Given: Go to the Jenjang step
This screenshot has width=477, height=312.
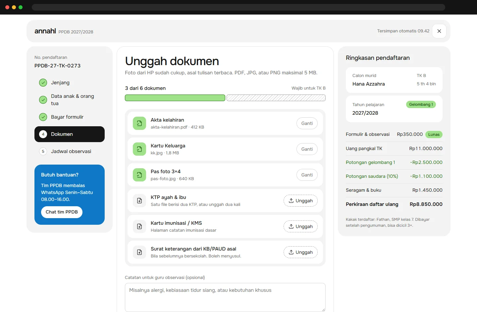Looking at the screenshot, I should 70,83.
